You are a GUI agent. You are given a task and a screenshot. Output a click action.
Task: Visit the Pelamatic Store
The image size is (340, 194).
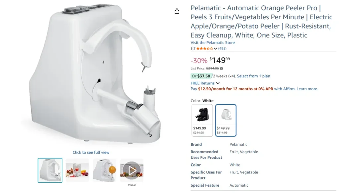[x=212, y=43]
